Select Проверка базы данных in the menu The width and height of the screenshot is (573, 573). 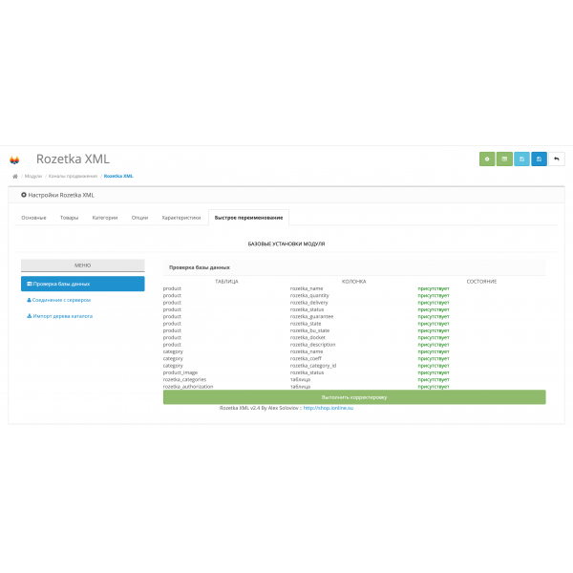pos(82,284)
